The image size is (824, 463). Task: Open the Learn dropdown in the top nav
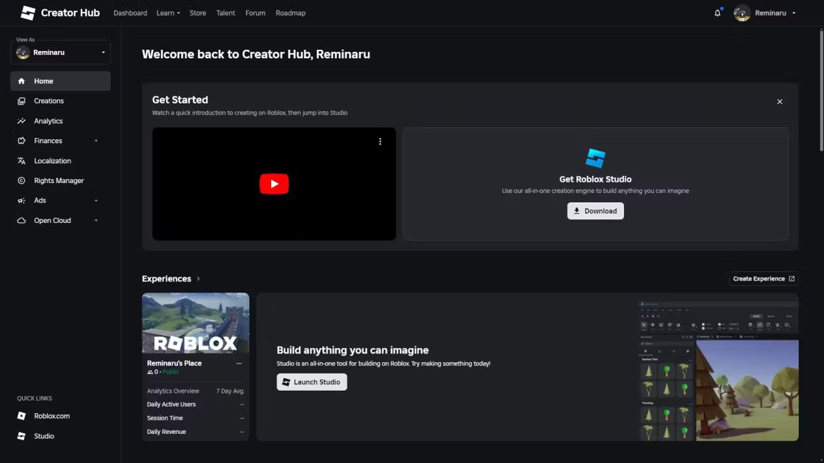coord(168,13)
